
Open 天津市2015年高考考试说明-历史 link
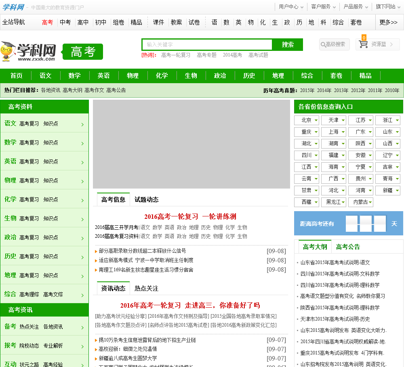(335, 319)
